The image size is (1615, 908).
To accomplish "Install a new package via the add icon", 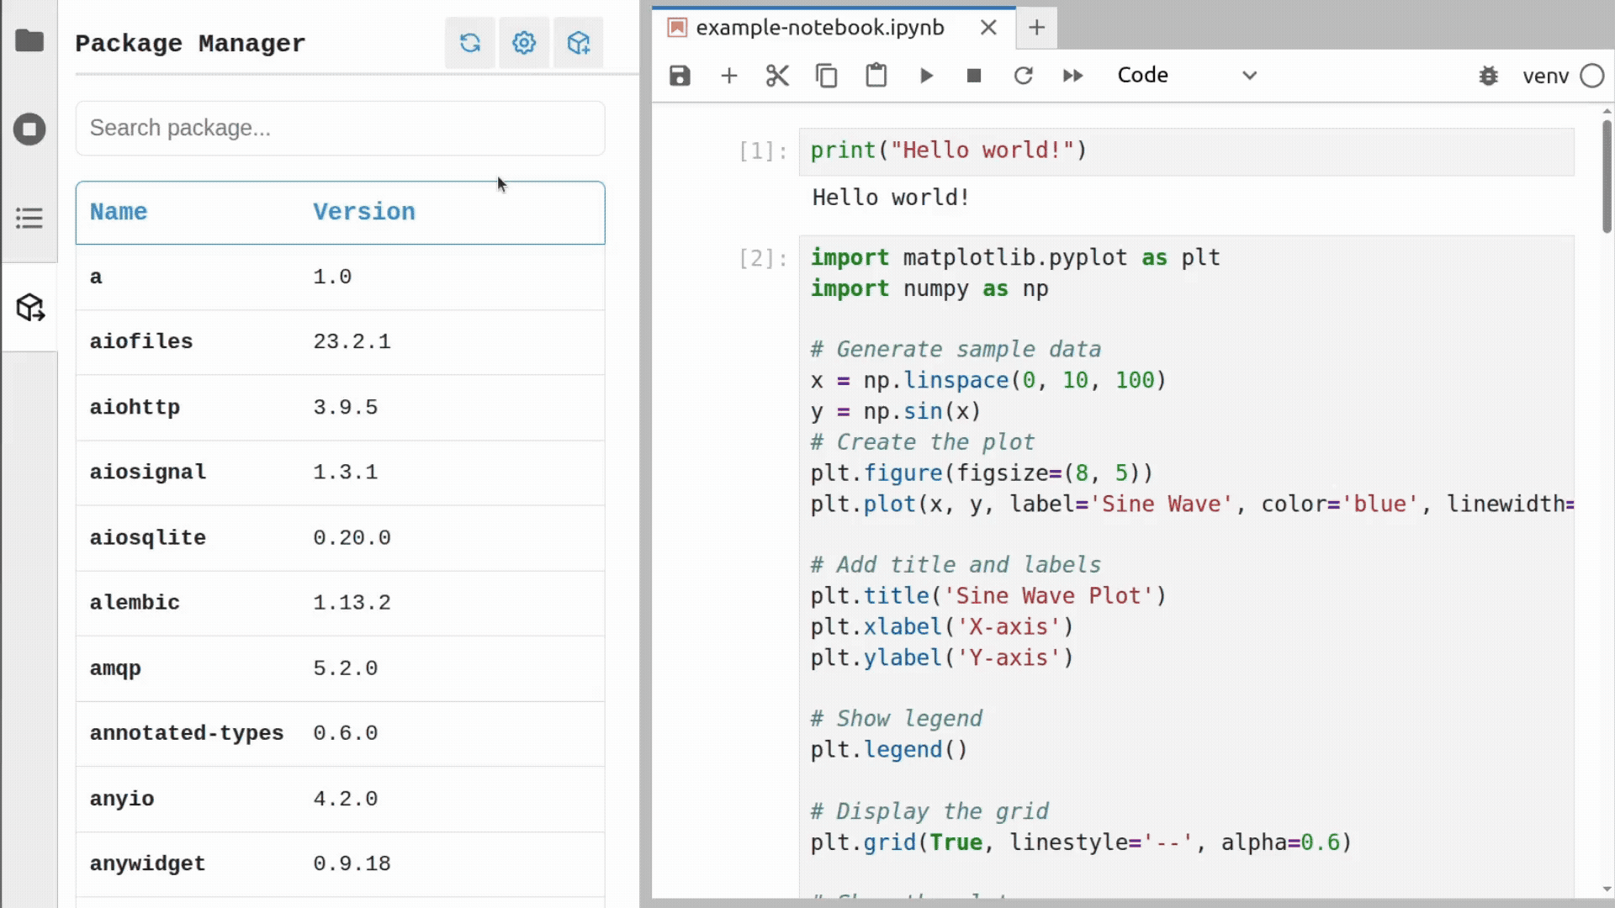I will click(578, 43).
